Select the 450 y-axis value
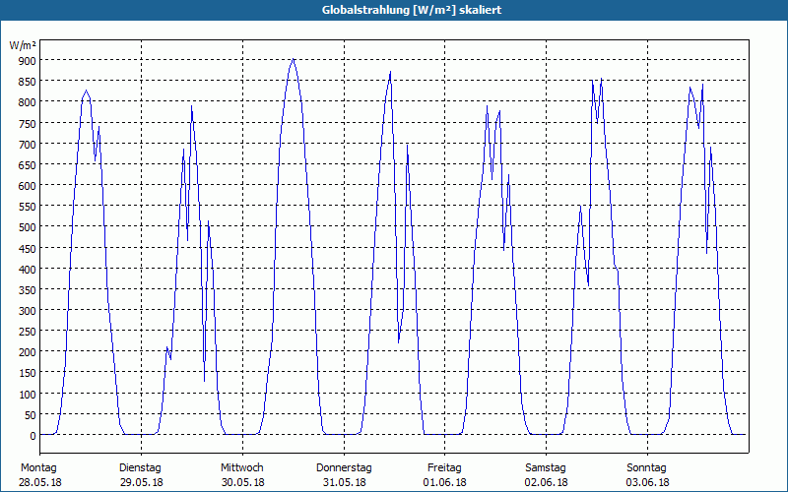Image resolution: width=788 pixels, height=492 pixels. pyautogui.click(x=28, y=249)
